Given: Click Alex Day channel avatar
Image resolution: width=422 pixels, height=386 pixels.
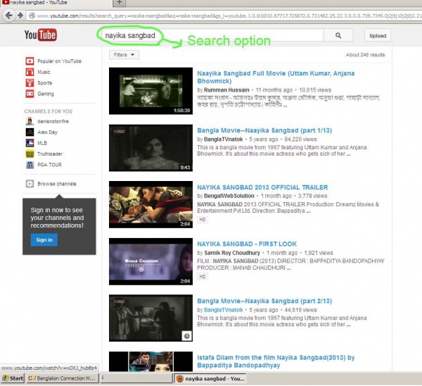Looking at the screenshot, I should click(x=30, y=132).
